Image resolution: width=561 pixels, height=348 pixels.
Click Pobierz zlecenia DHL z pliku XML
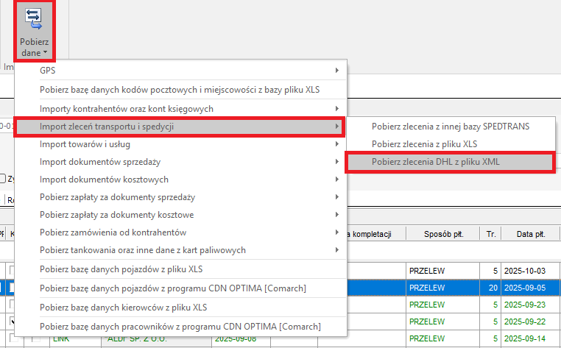point(440,162)
